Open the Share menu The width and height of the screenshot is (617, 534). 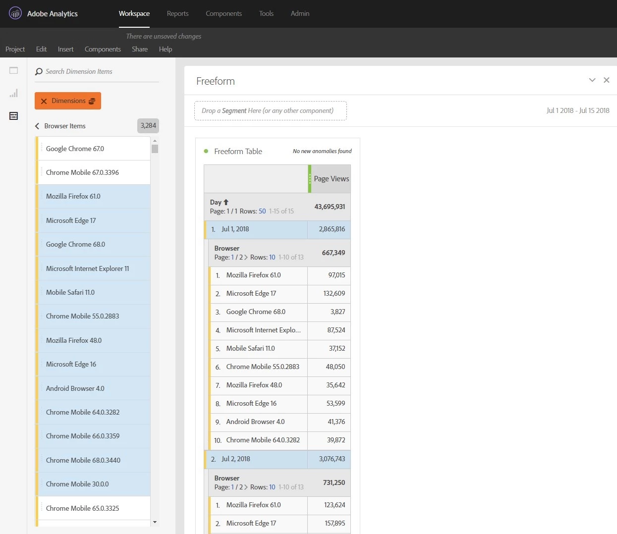140,49
